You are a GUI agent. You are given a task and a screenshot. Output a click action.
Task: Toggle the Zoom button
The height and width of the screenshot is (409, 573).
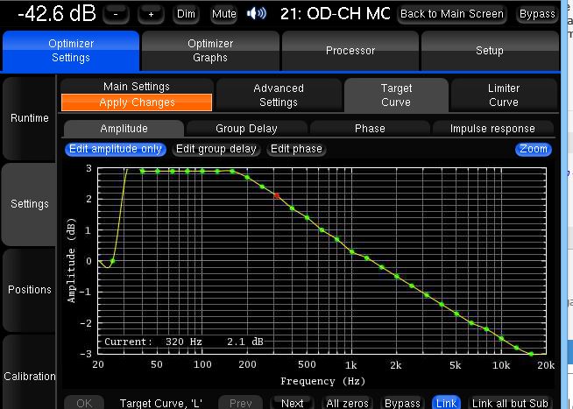coord(534,149)
